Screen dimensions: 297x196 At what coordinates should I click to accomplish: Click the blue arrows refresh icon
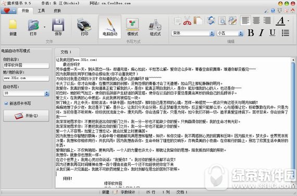tap(211, 20)
